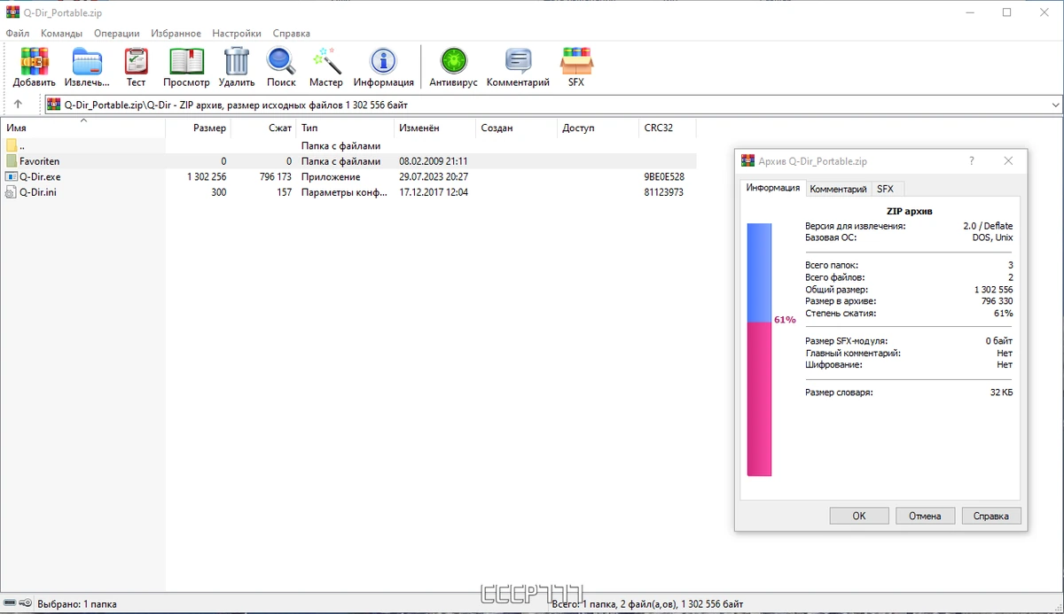This screenshot has height=614, width=1064.
Task: Click the date 29.07.2023 20:27
Action: tap(434, 176)
